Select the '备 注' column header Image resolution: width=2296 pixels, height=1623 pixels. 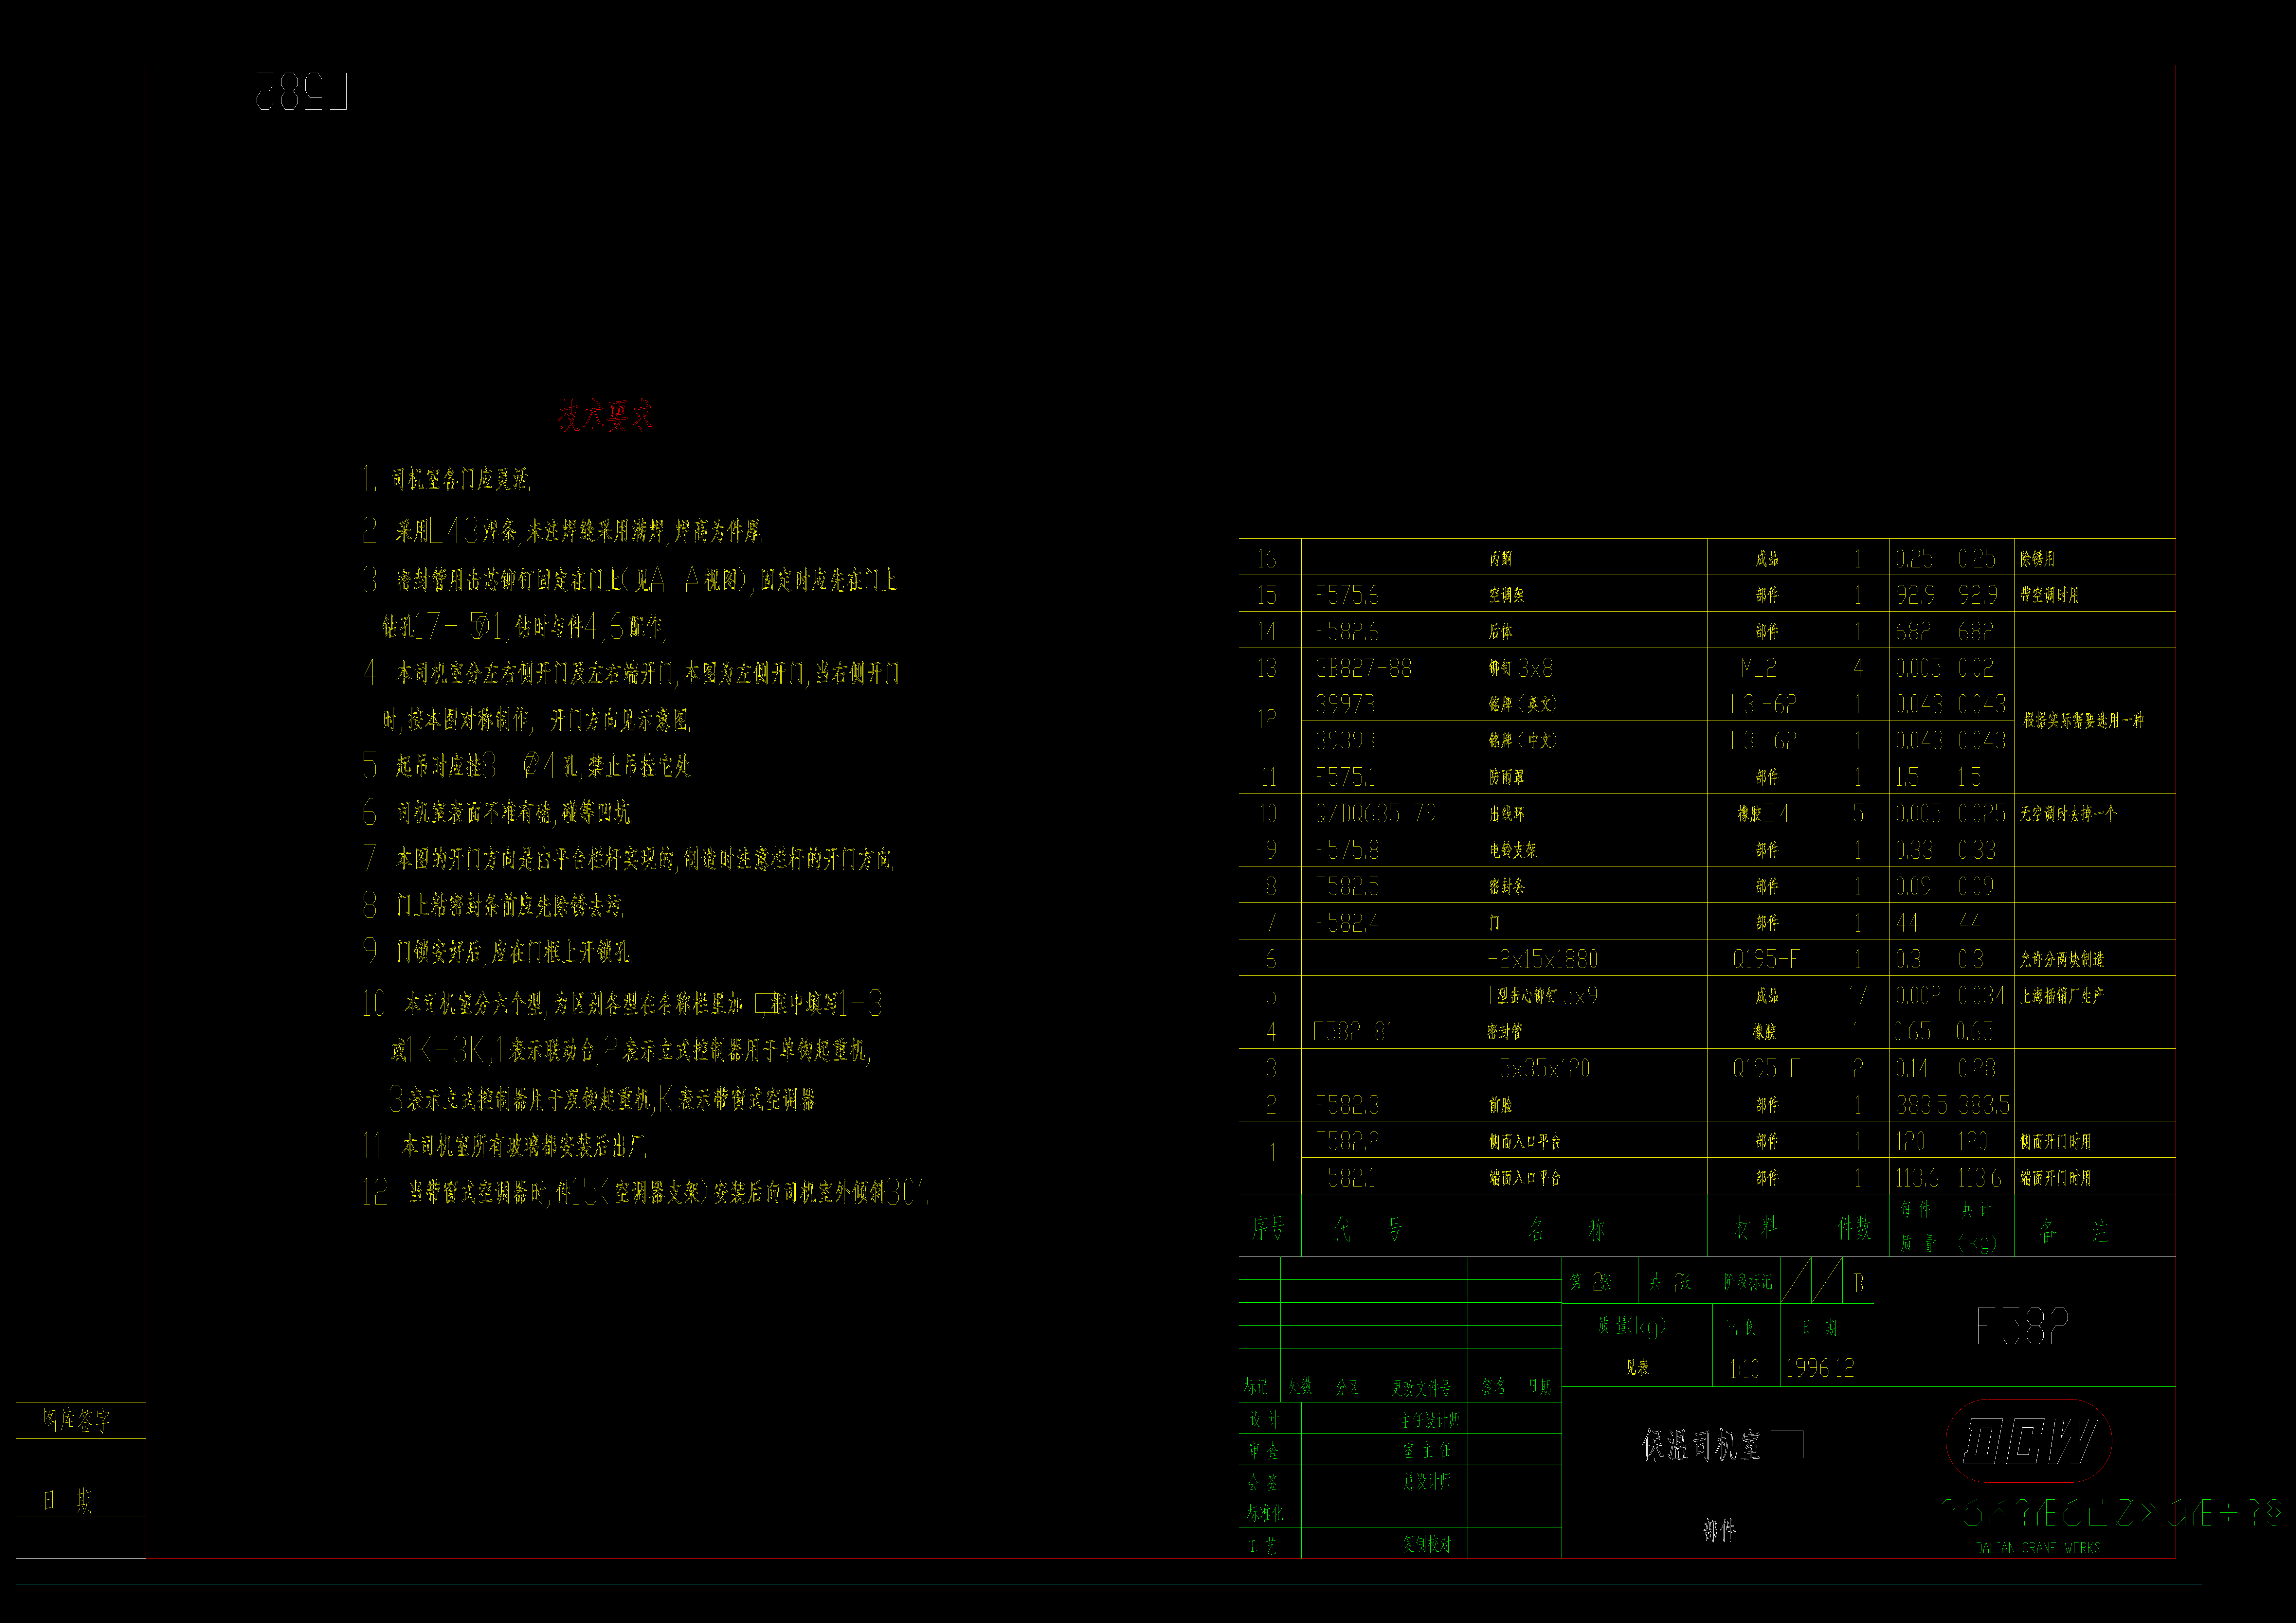(2074, 1231)
